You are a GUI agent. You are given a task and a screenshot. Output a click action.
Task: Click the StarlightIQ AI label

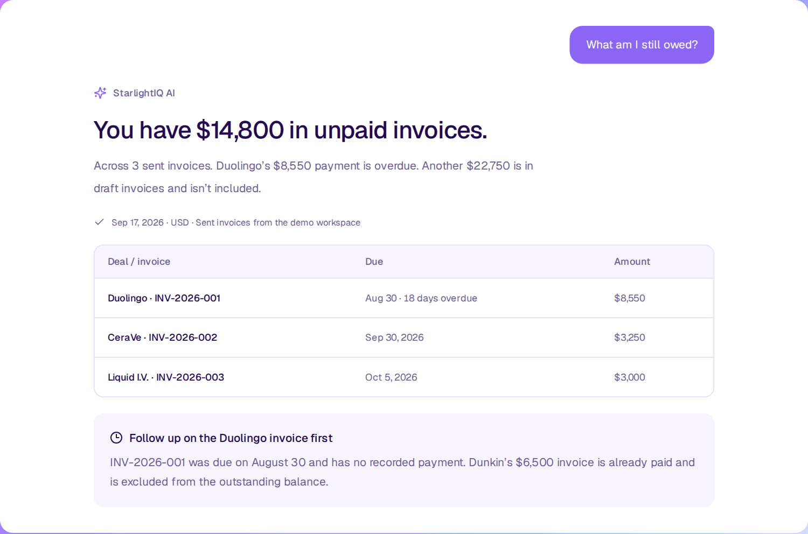pyautogui.click(x=144, y=93)
